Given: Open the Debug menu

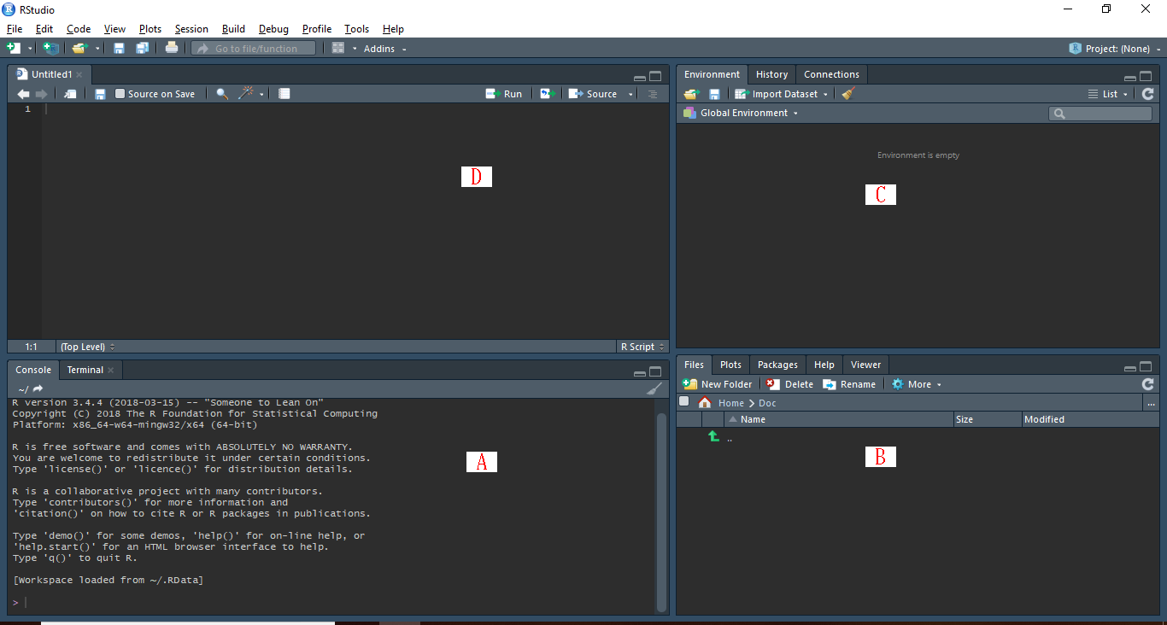Looking at the screenshot, I should tap(274, 29).
